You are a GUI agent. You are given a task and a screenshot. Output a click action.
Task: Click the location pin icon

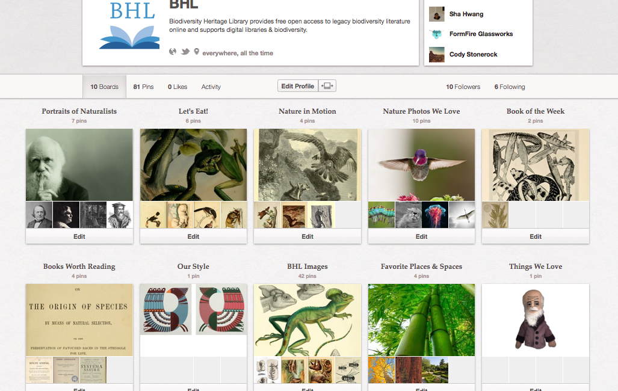click(x=196, y=52)
